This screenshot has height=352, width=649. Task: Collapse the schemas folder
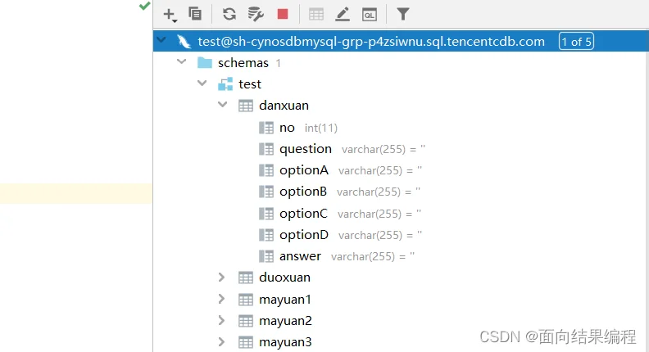(182, 62)
